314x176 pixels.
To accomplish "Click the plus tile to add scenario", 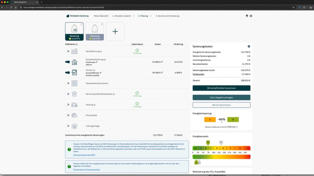I will [x=115, y=31].
